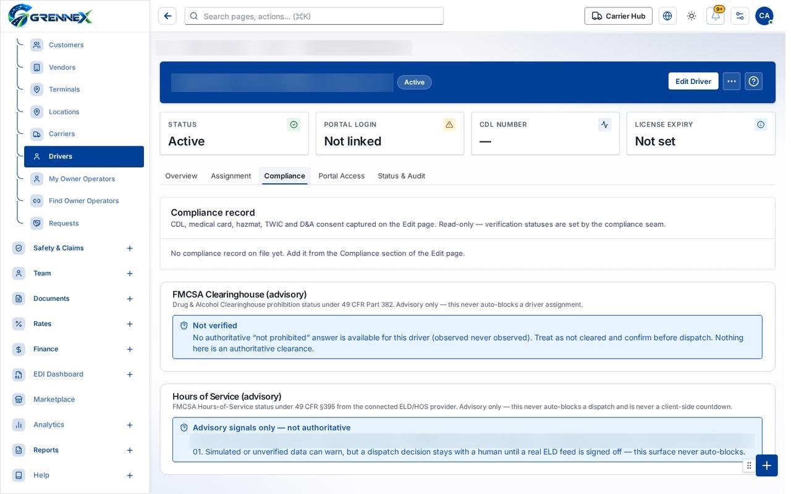Image resolution: width=791 pixels, height=494 pixels.
Task: Click the License Expiry info icon
Action: tap(761, 125)
